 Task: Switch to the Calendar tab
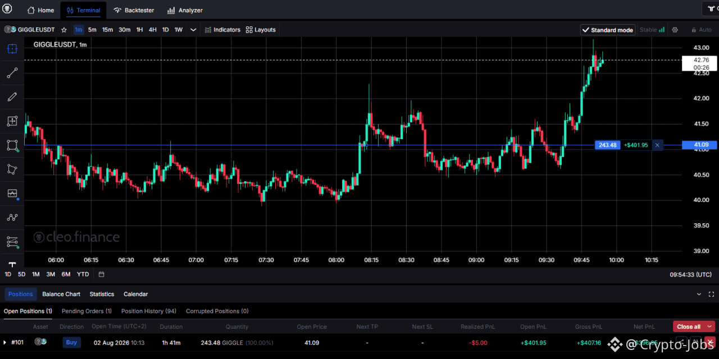[135, 294]
